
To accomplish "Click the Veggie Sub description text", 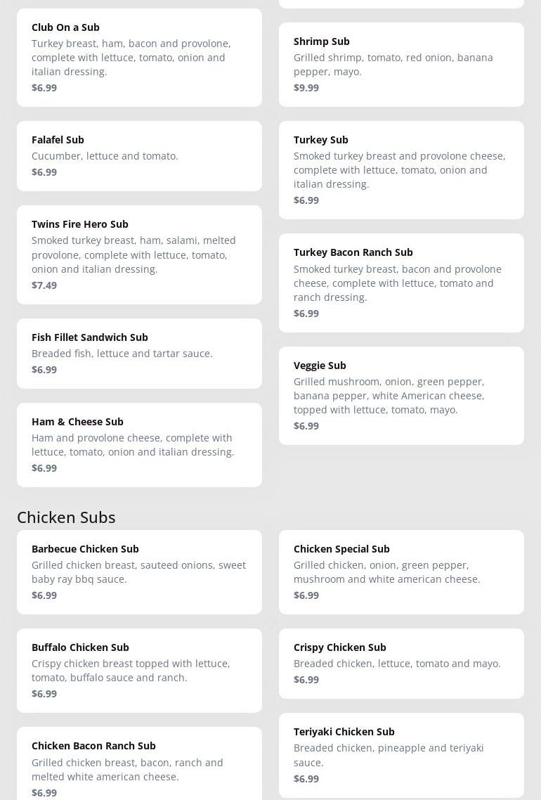I will [x=389, y=396].
